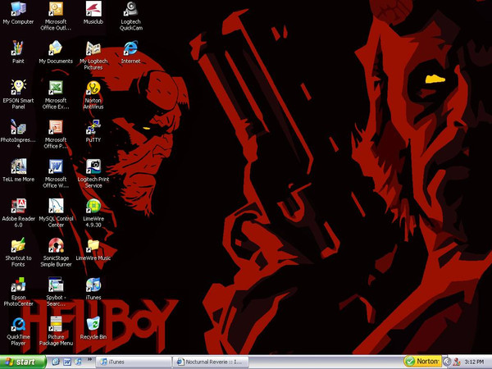Expand hidden system tray icons arrow
492x369 pixels.
tap(447, 362)
